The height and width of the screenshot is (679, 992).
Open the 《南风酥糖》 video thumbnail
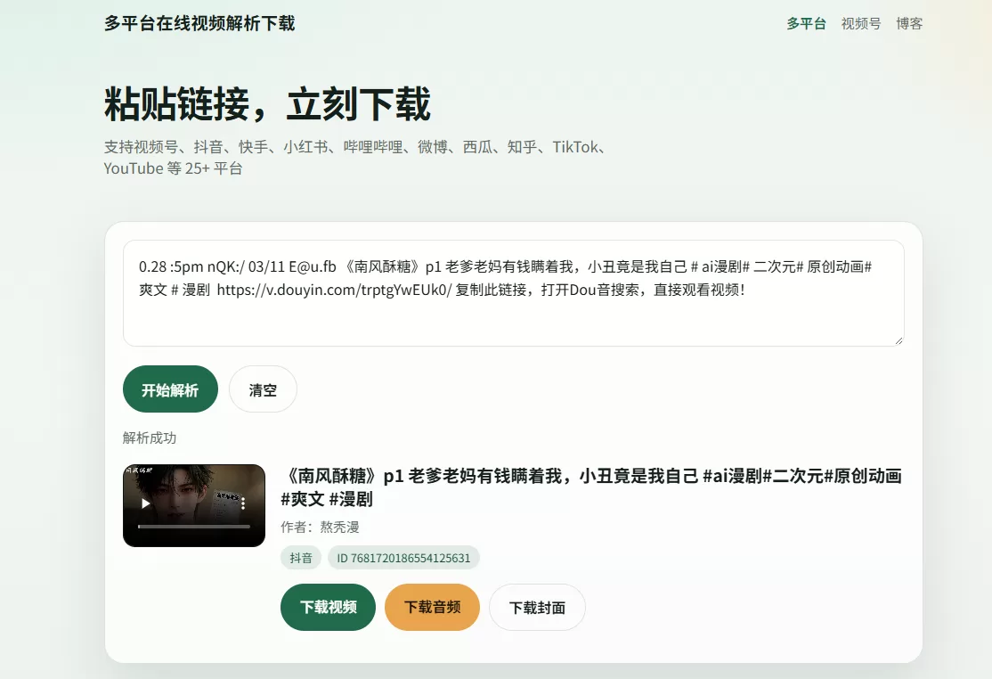[x=194, y=505]
